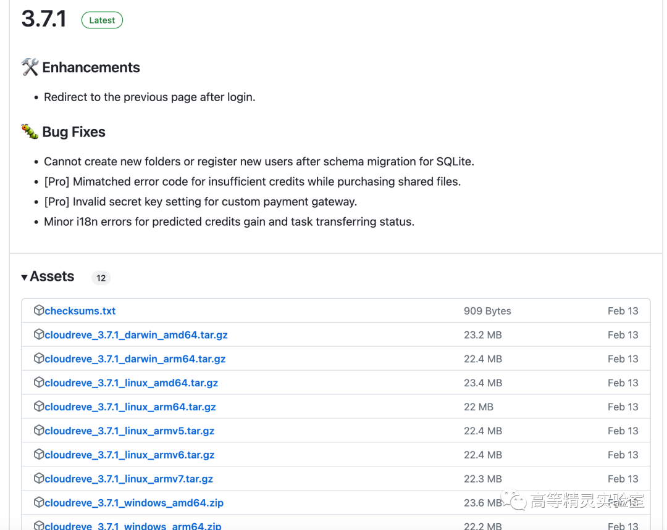Click package icon beside linux_arm64.tar.gz
The height and width of the screenshot is (530, 667).
[x=39, y=407]
